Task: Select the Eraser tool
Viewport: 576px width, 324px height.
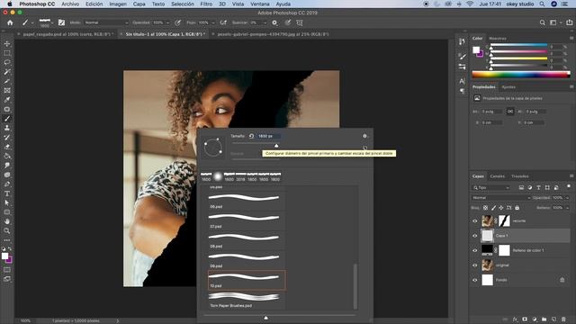Action: tap(7, 147)
